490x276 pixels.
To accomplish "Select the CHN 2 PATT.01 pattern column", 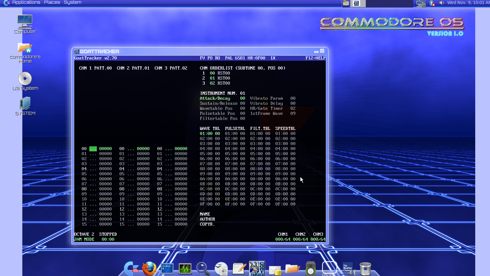I will tap(133, 68).
